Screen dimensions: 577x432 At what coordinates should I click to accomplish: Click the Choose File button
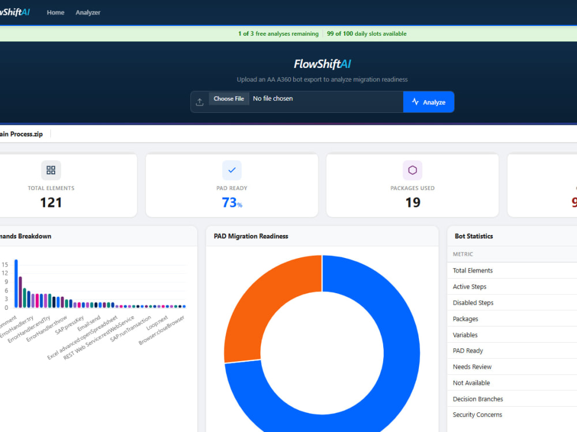[229, 98]
